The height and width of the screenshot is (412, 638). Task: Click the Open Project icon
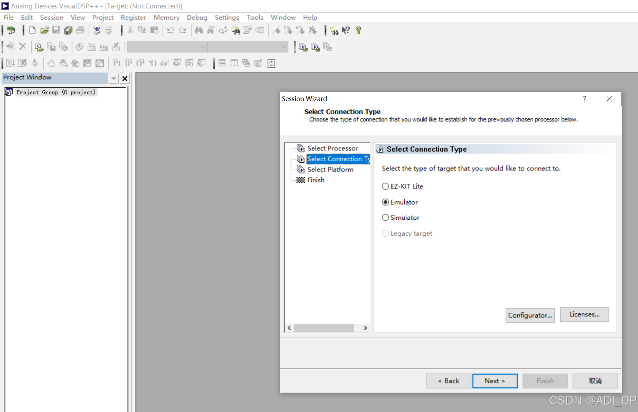(x=39, y=47)
